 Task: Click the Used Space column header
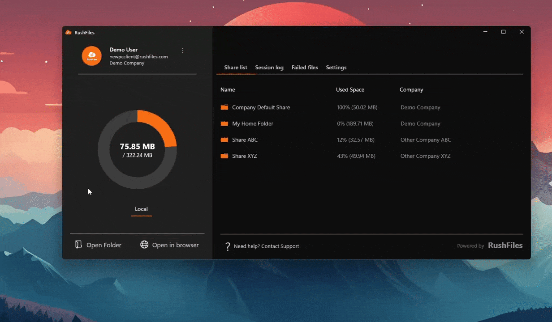[x=350, y=89]
